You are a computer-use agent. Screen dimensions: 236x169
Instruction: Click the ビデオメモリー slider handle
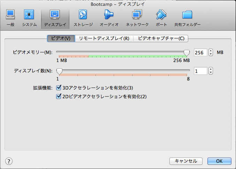[x=186, y=53]
